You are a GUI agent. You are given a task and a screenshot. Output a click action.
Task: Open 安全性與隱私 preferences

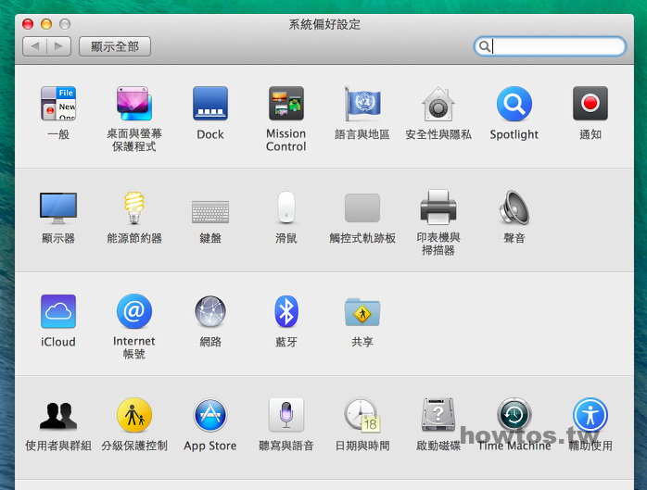pos(438,104)
